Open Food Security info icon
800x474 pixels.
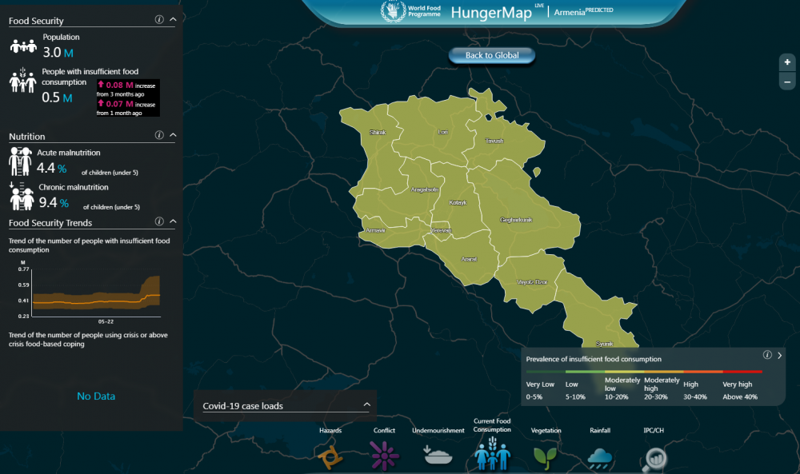pos(158,20)
